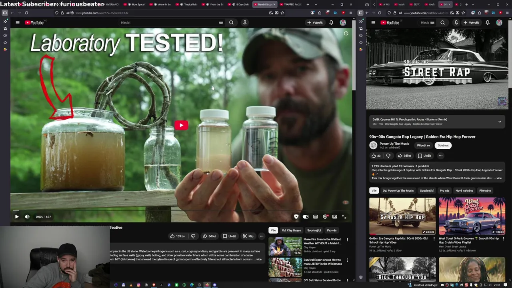This screenshot has height=288, width=512.
Task: Select the Vše chip in left window
Action: coord(273,230)
